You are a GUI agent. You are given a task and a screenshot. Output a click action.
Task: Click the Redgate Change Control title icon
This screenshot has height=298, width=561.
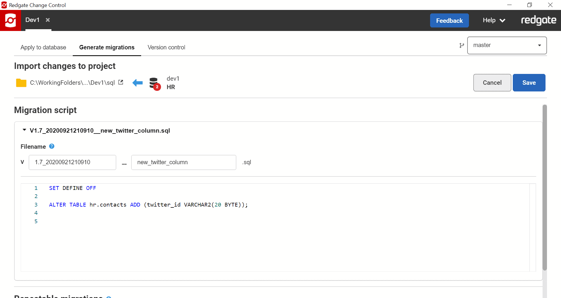pyautogui.click(x=4, y=5)
